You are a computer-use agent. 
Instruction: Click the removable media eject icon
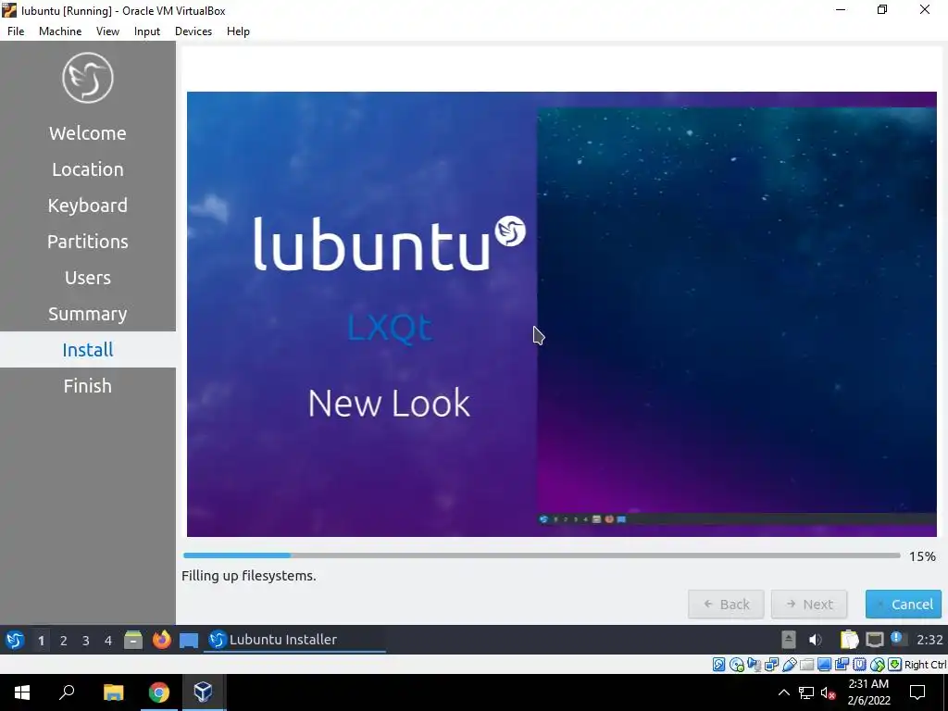789,640
